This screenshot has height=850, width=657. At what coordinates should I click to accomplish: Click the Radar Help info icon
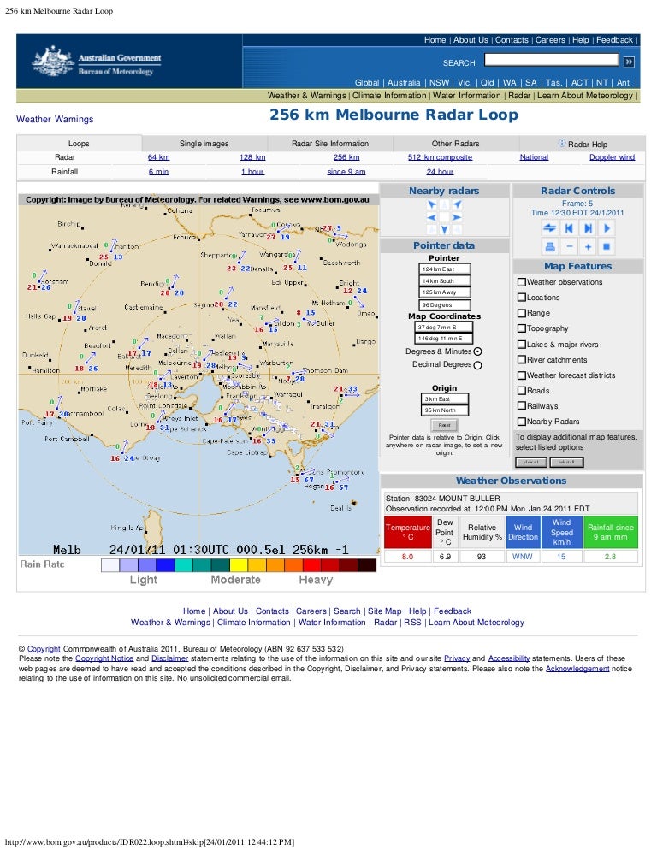[562, 143]
